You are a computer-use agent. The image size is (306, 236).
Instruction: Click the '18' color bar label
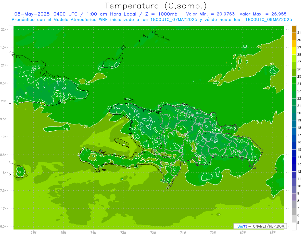[x=299, y=128]
